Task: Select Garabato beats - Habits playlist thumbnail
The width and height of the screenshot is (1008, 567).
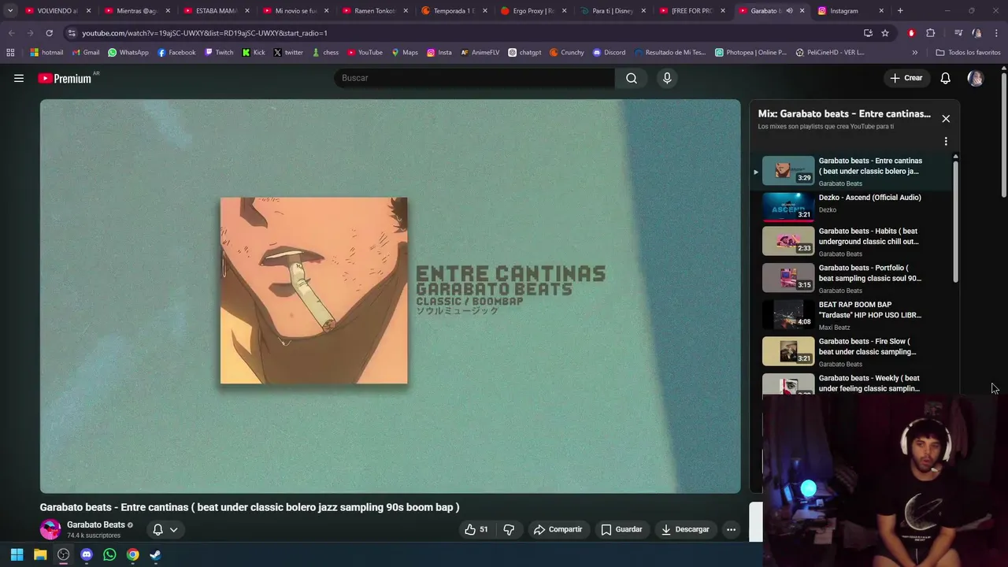Action: 788,240
